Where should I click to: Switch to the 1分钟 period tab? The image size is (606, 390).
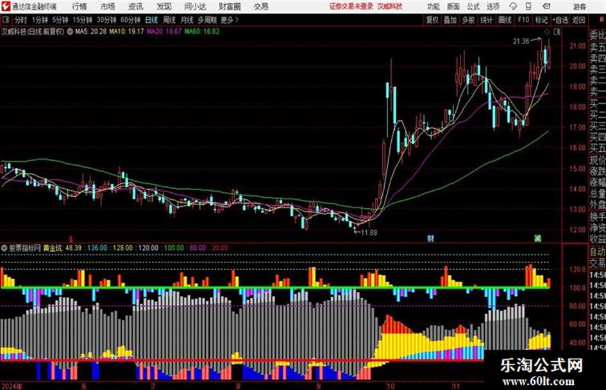coord(40,20)
